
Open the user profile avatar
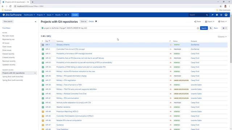(226, 15)
